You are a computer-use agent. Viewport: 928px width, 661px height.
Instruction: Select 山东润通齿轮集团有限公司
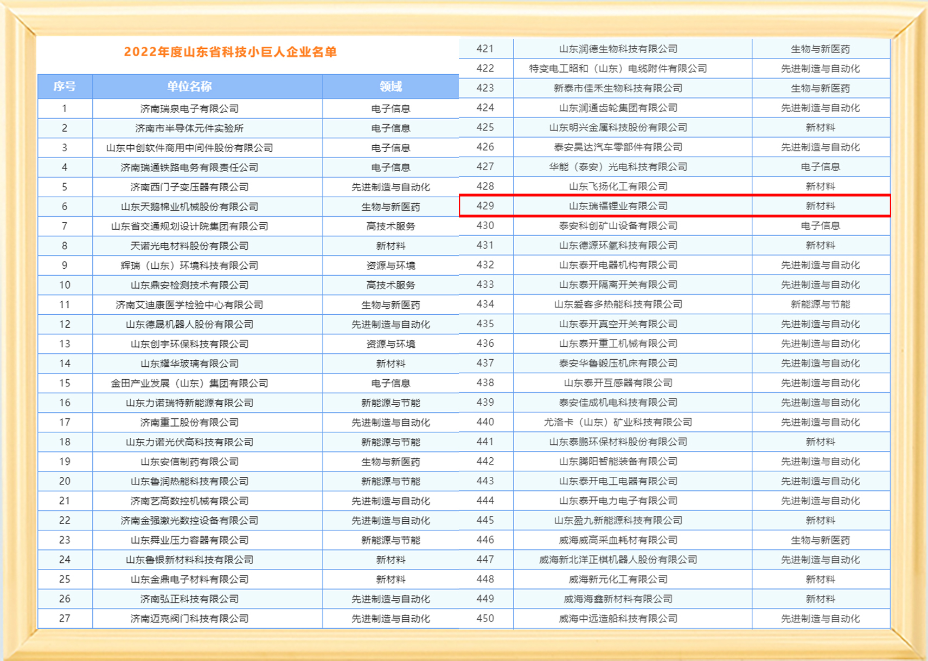(x=618, y=108)
